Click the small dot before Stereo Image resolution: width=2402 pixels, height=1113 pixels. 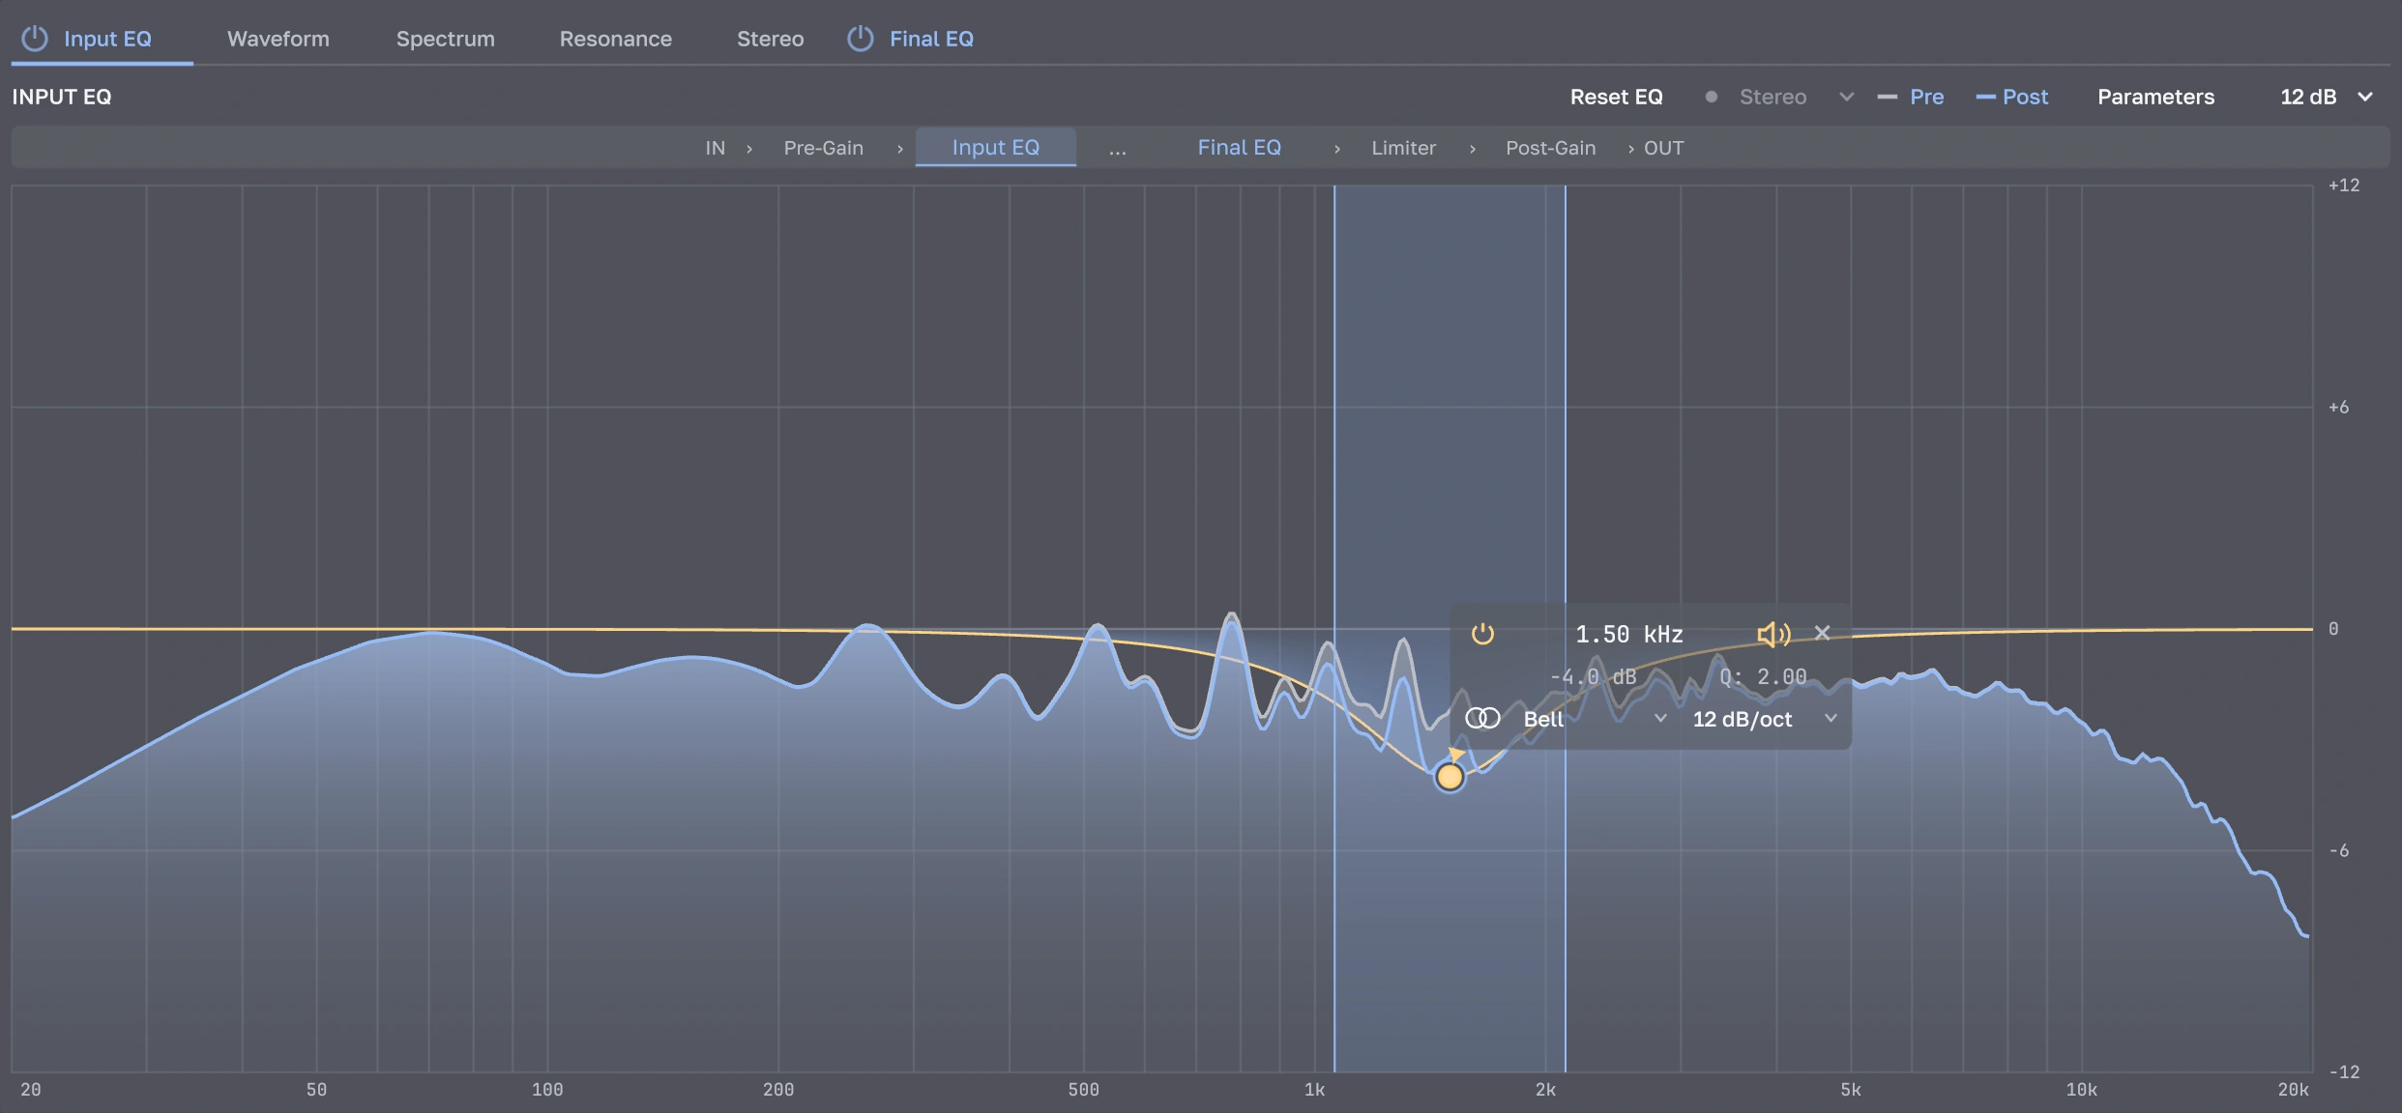click(1711, 97)
